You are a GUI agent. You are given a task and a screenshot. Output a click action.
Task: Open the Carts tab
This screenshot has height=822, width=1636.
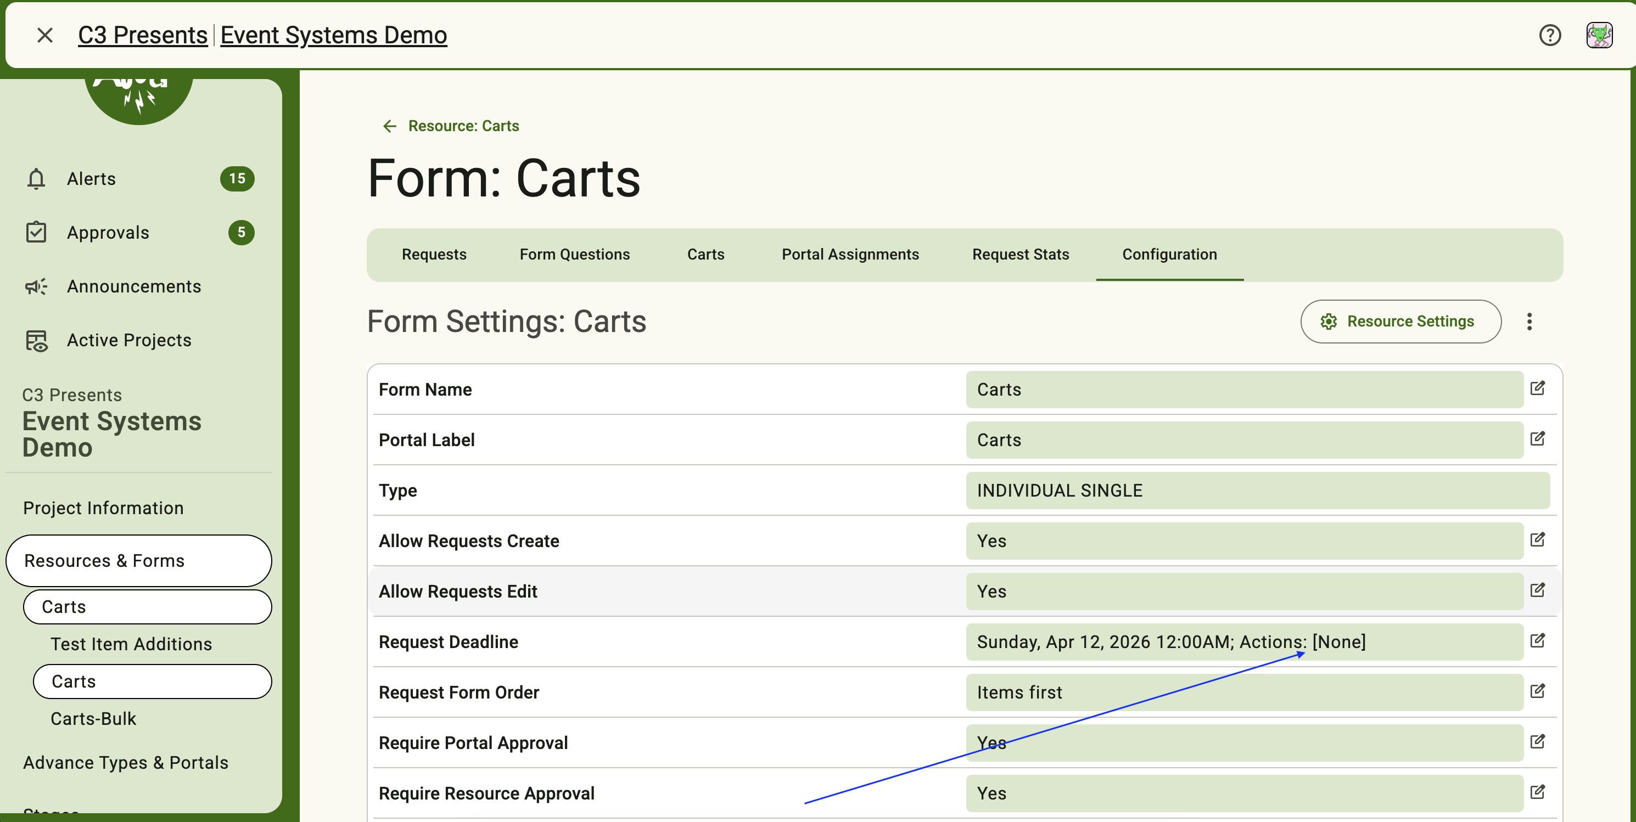pyautogui.click(x=705, y=255)
